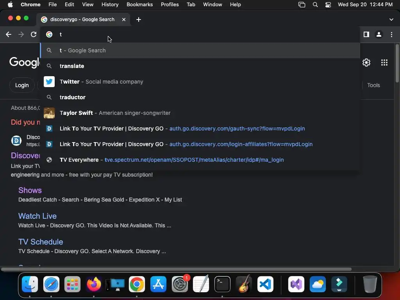The width and height of the screenshot is (400, 300).
Task: Open System Settings from the Dock
Action: tap(180, 284)
